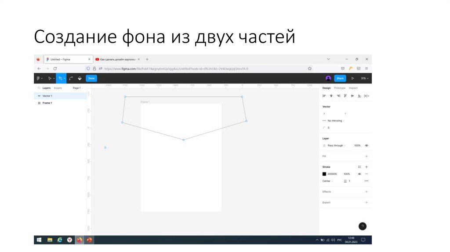The height and width of the screenshot is (252, 450).
Task: Open the Move tool options chevron
Action: click(x=54, y=79)
